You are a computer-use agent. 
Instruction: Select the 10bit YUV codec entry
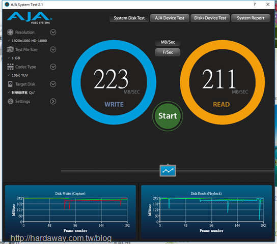click(x=20, y=75)
